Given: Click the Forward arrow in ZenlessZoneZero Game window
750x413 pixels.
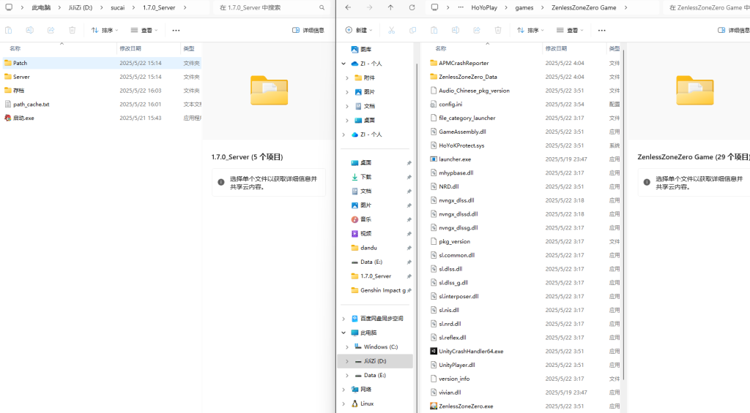Looking at the screenshot, I should 369,7.
